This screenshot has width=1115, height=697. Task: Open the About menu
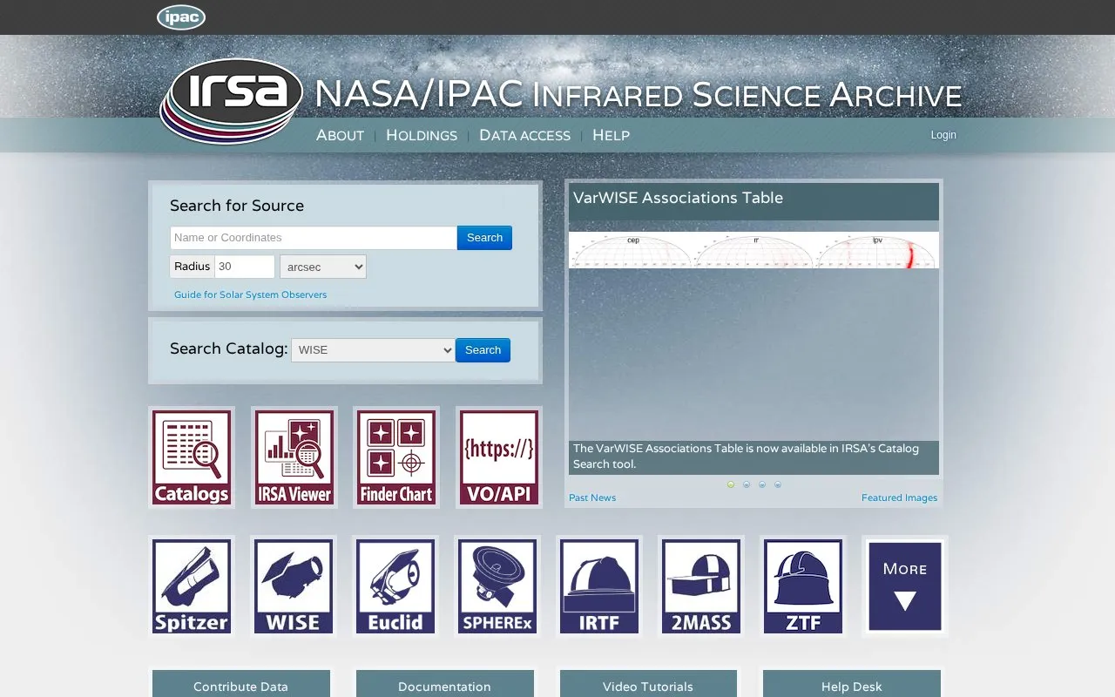click(340, 135)
